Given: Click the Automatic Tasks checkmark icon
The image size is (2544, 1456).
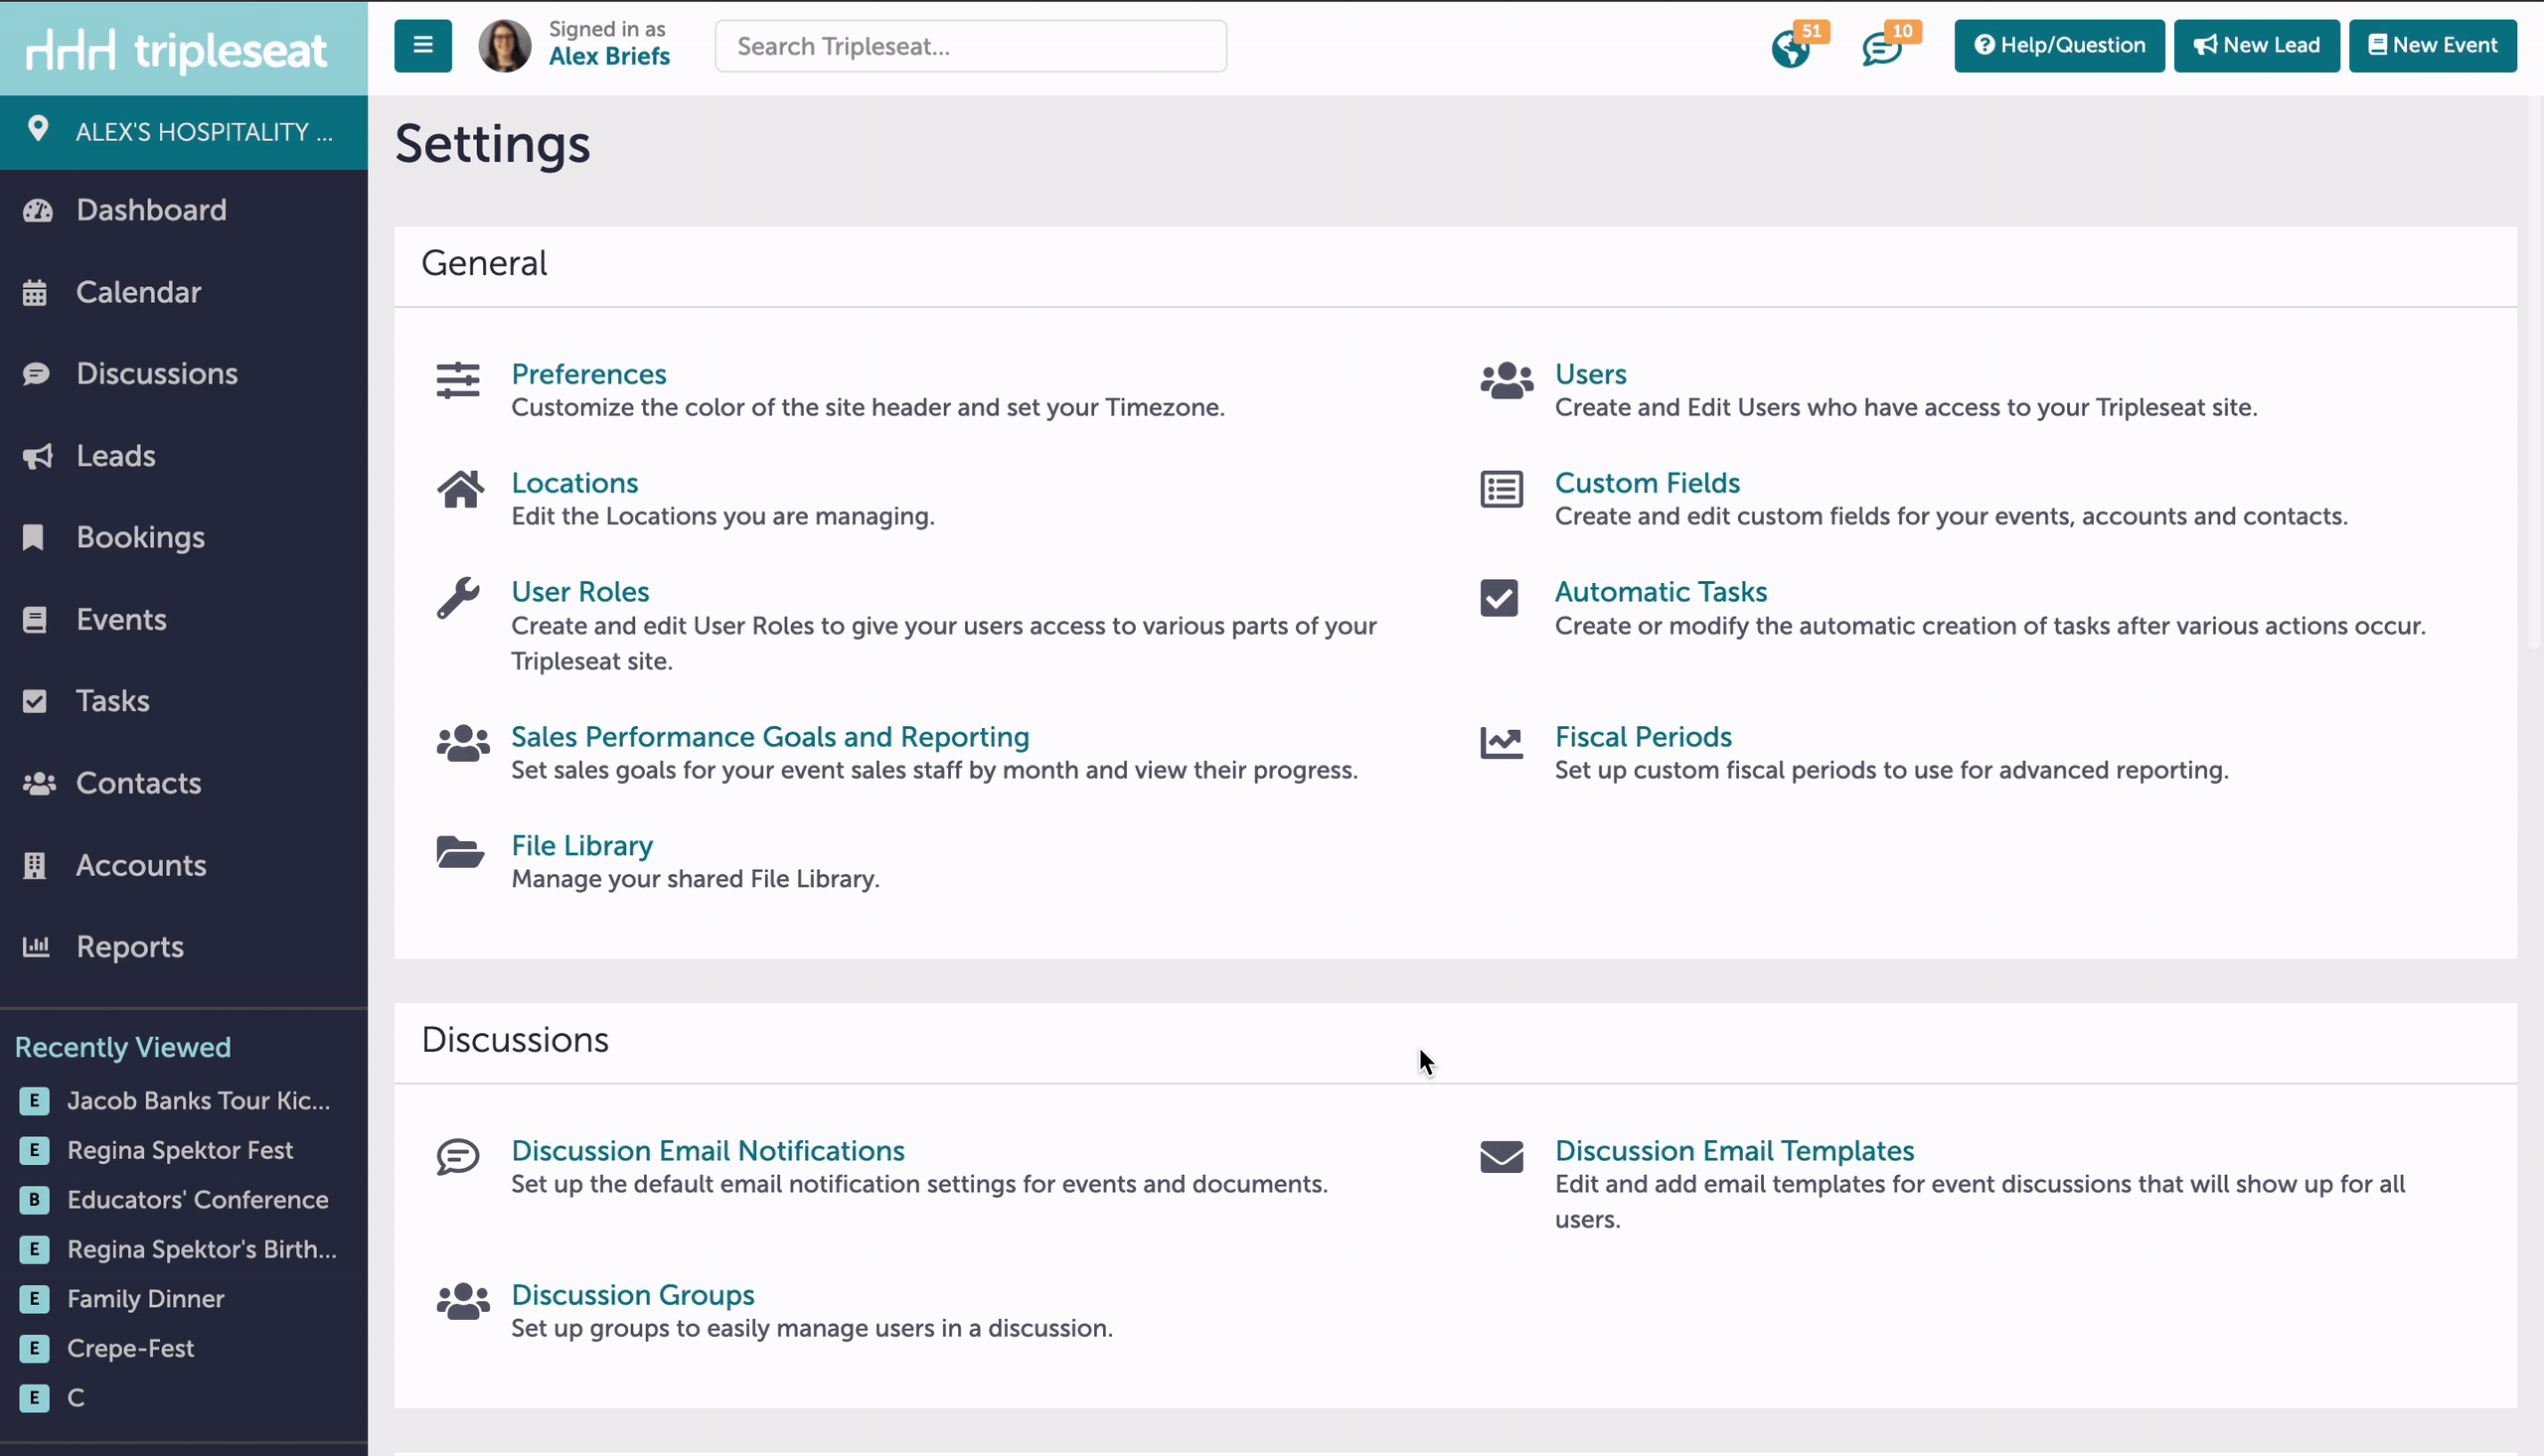Looking at the screenshot, I should [1499, 598].
